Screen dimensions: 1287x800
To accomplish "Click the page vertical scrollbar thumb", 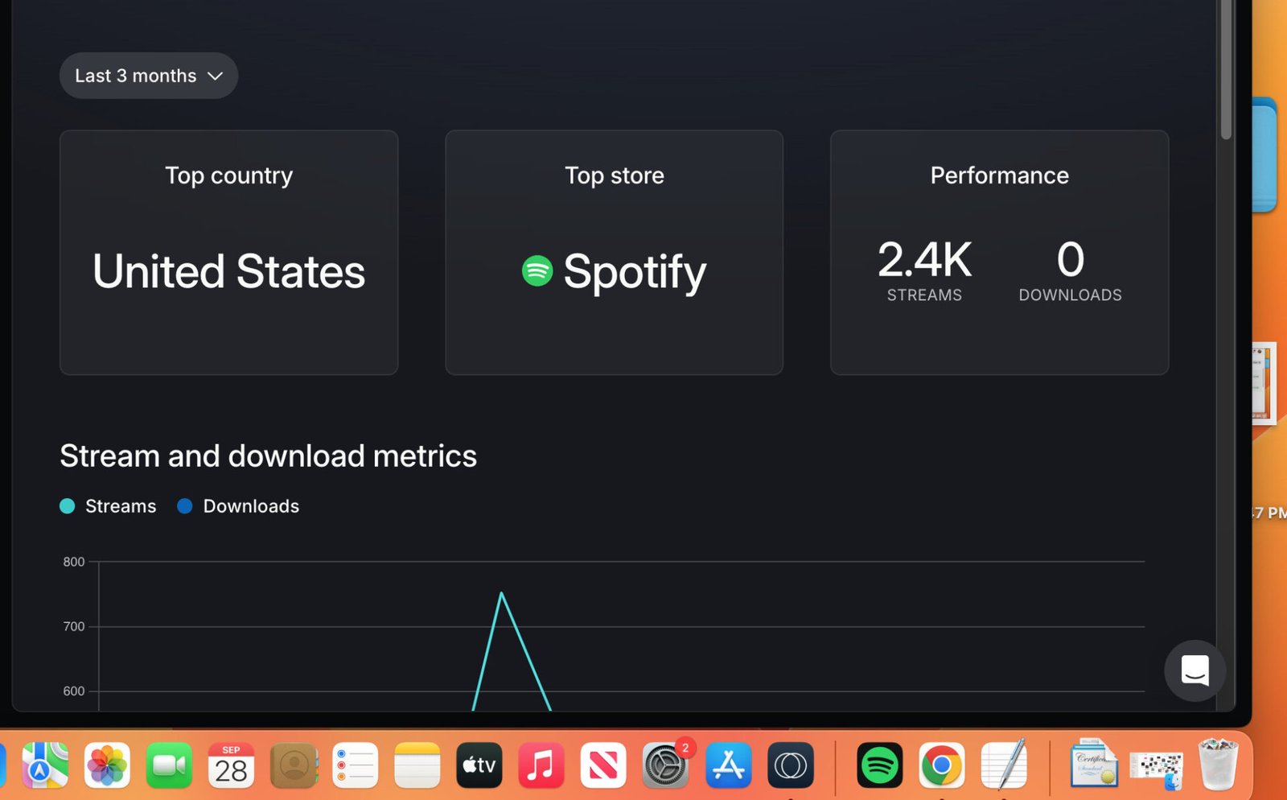I will [1226, 70].
